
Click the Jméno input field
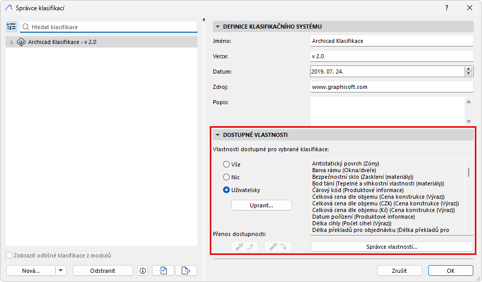[x=391, y=41]
